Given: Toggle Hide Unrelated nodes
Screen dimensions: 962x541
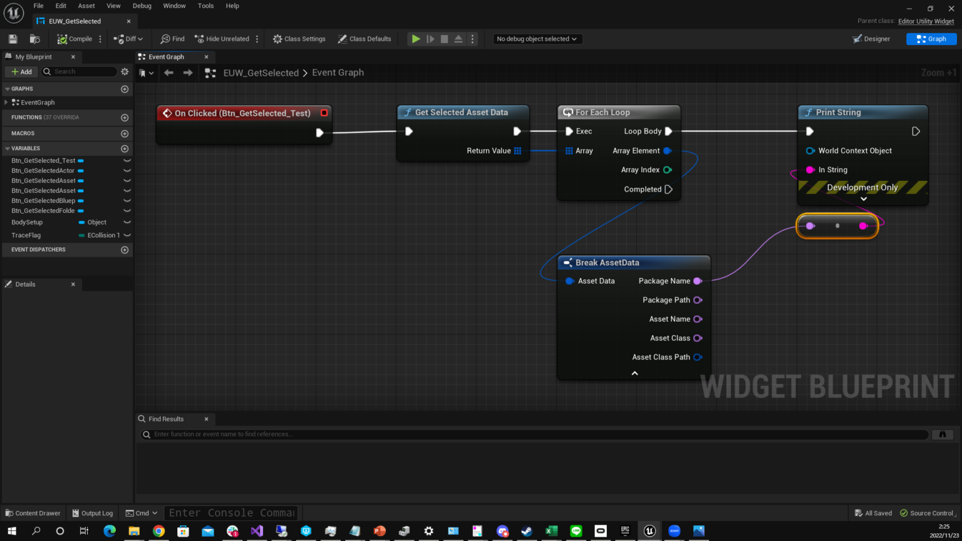Looking at the screenshot, I should click(222, 38).
